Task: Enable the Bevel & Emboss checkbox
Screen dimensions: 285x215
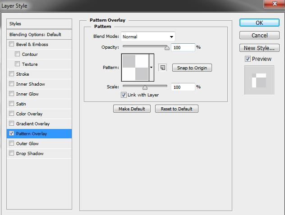Action: [11, 44]
